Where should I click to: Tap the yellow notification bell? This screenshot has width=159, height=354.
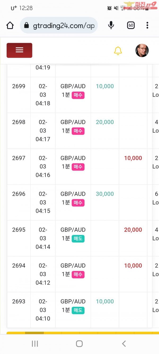point(118,51)
